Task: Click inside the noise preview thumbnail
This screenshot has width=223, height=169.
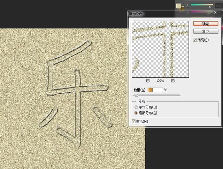Action: [160, 48]
